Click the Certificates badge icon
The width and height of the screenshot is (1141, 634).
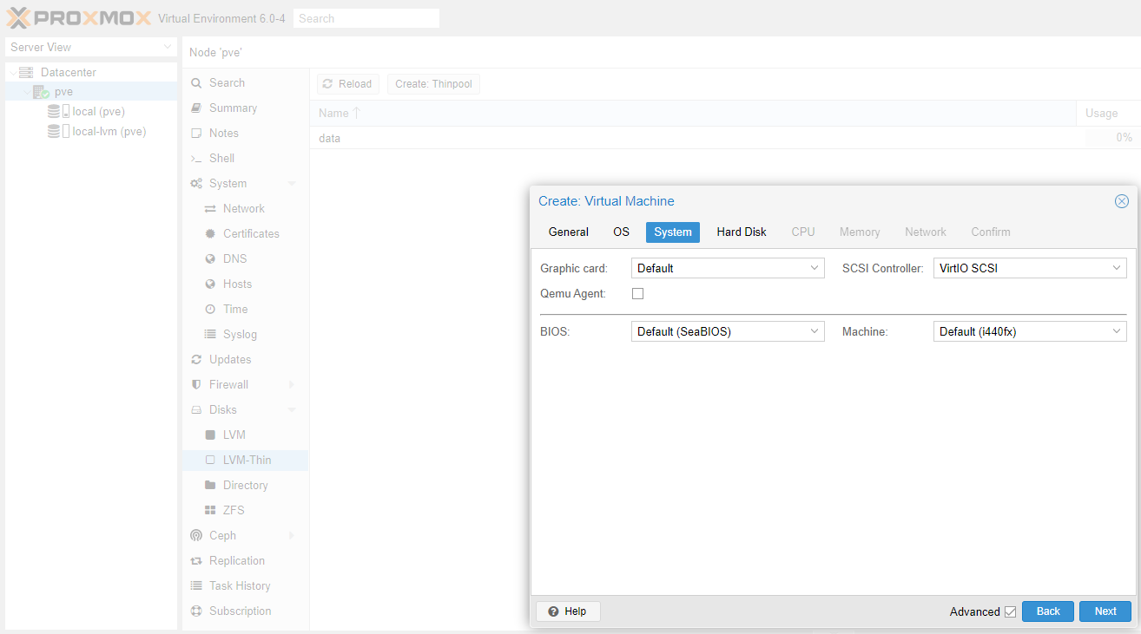[x=210, y=234]
